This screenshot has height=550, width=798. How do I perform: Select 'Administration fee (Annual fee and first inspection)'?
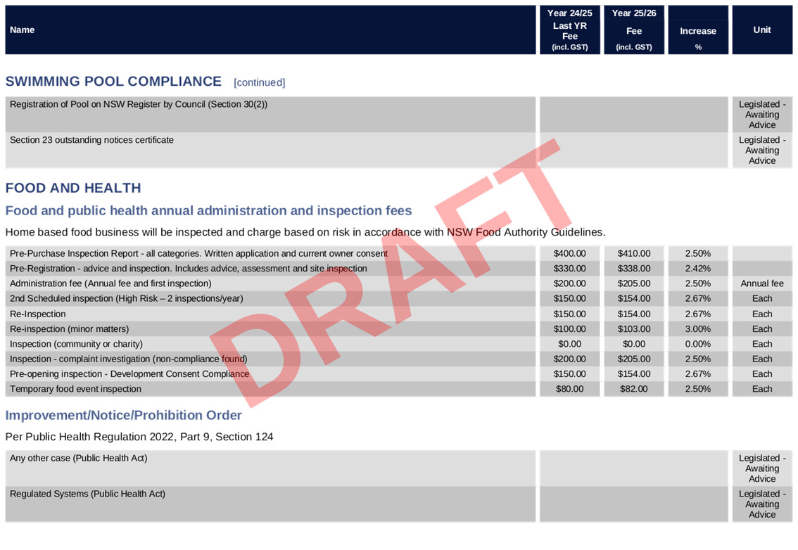point(110,283)
